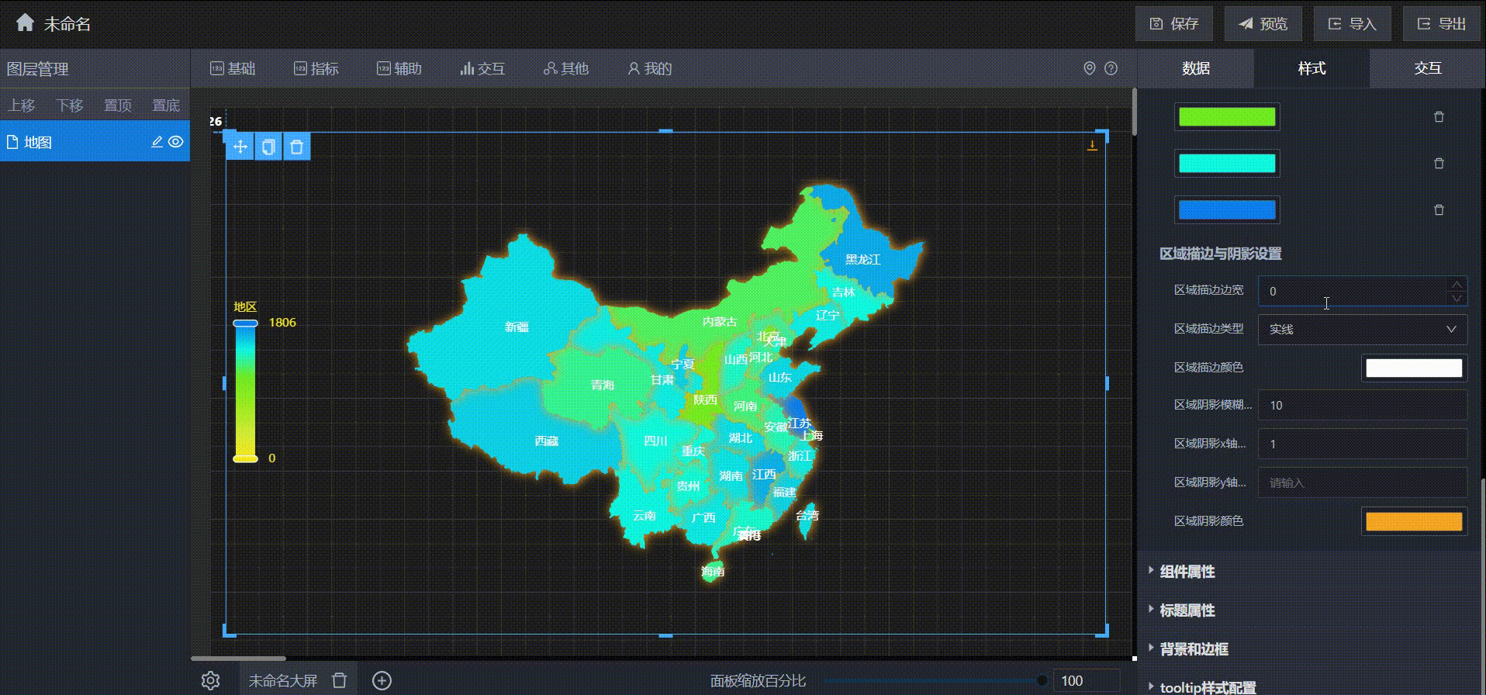The width and height of the screenshot is (1486, 695).
Task: Click the 保存 save button
Action: (1173, 24)
